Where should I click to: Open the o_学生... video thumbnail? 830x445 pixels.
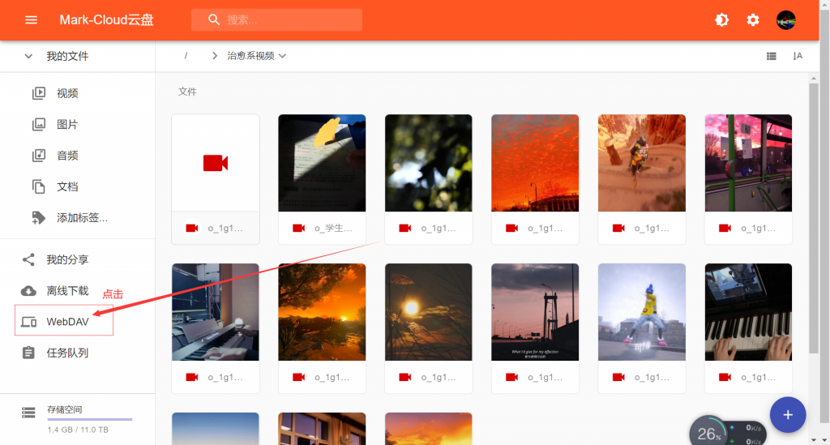322,163
